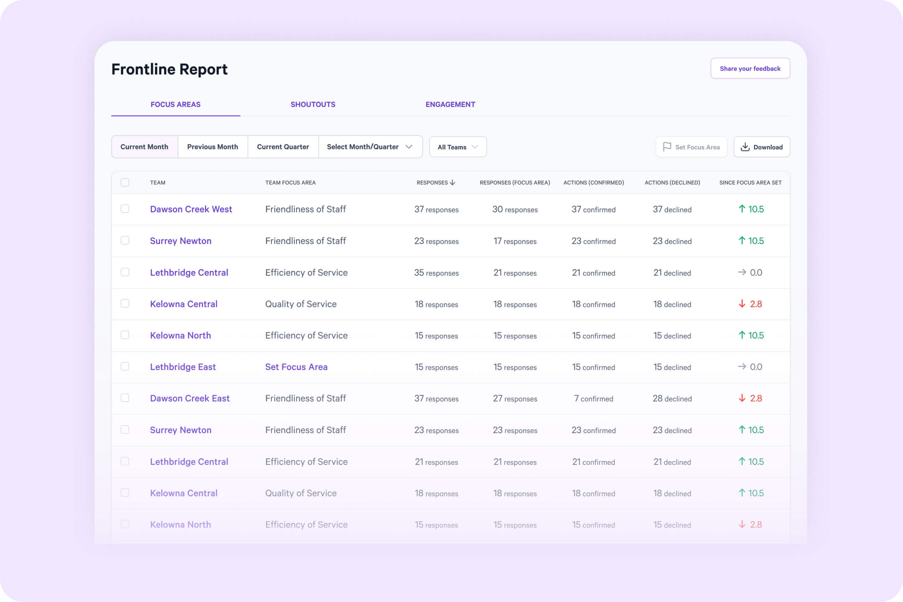Select the Kelowna North row checkbox with 10.5
This screenshot has width=903, height=602.
(x=125, y=335)
